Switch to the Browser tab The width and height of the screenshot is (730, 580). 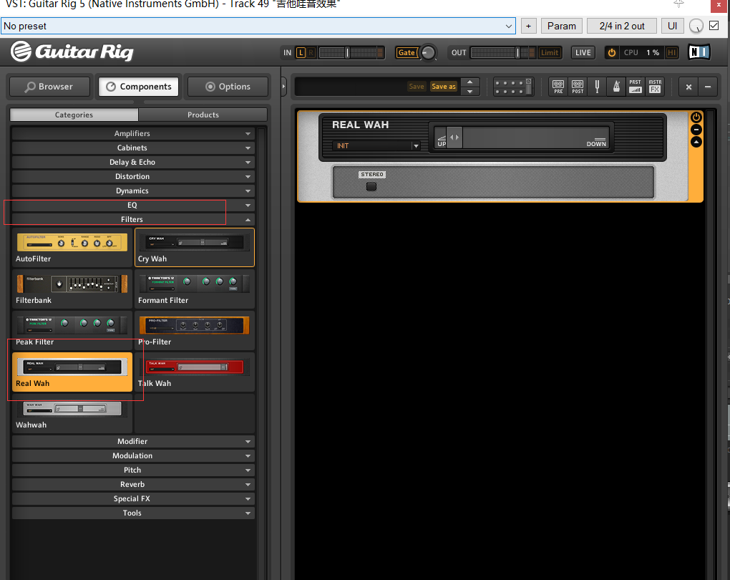[x=49, y=87]
